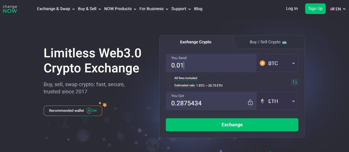Toggle the Estimated rate tooltip
This screenshot has height=152, width=349.
point(184,85)
